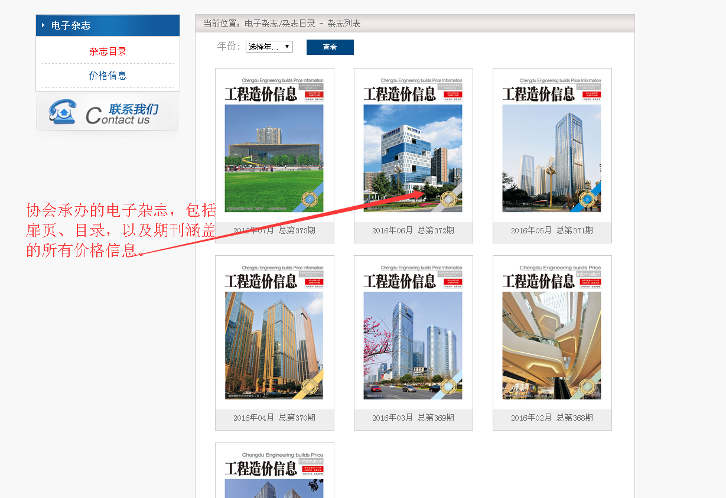Image resolution: width=726 pixels, height=498 pixels.
Task: Click the 当前位置 breadcrumb text
Action: tap(282, 24)
